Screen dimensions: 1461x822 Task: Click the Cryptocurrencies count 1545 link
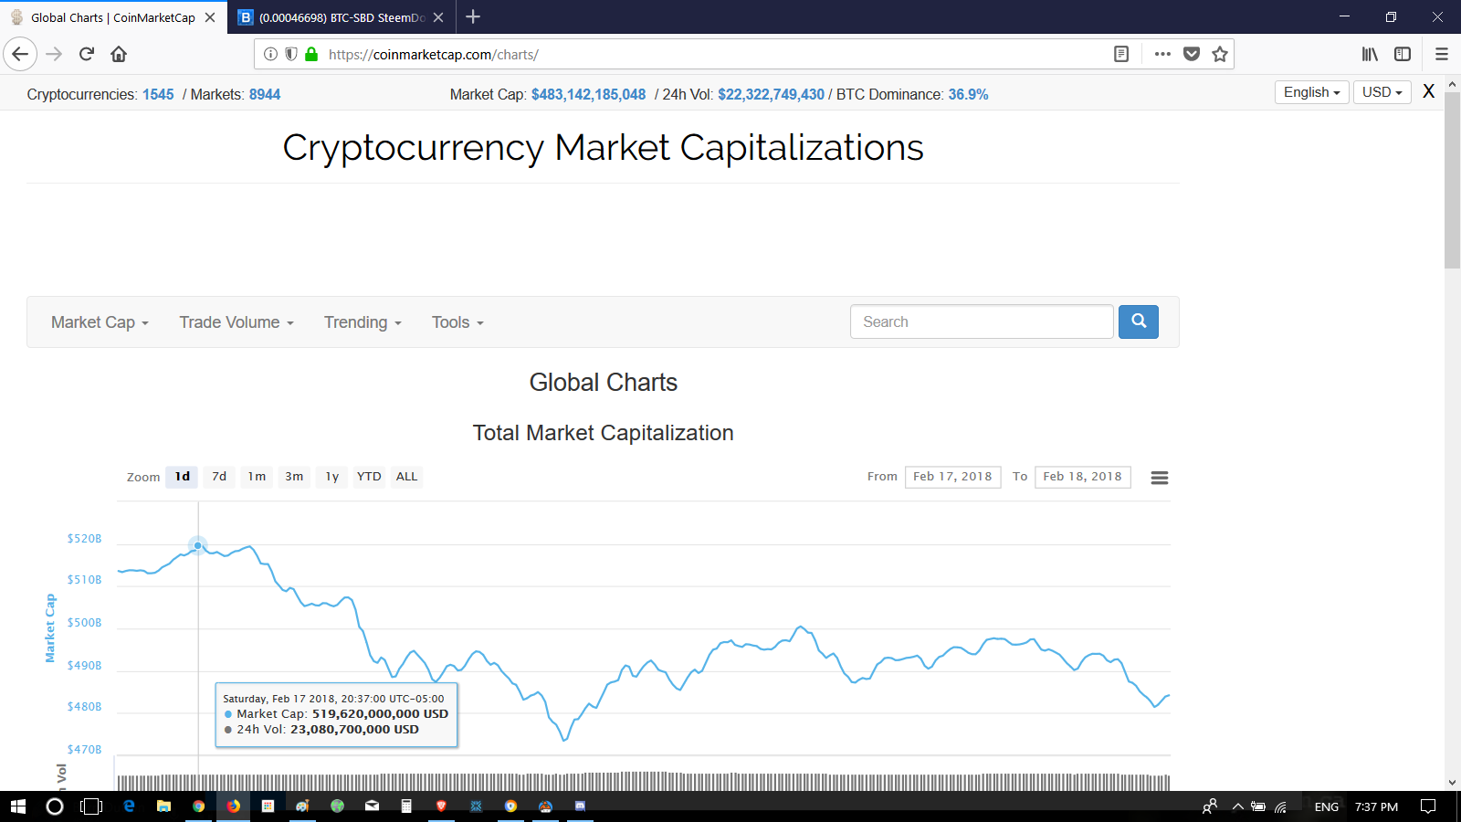point(158,95)
